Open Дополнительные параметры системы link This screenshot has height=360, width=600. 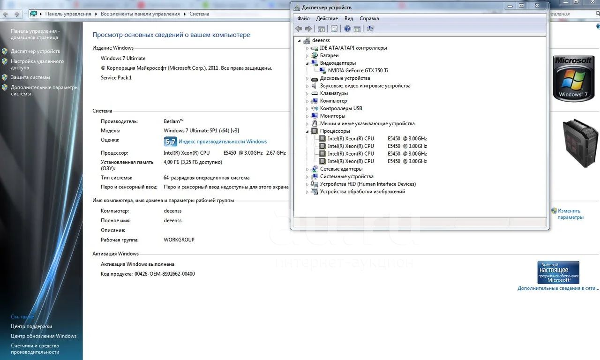pyautogui.click(x=45, y=90)
